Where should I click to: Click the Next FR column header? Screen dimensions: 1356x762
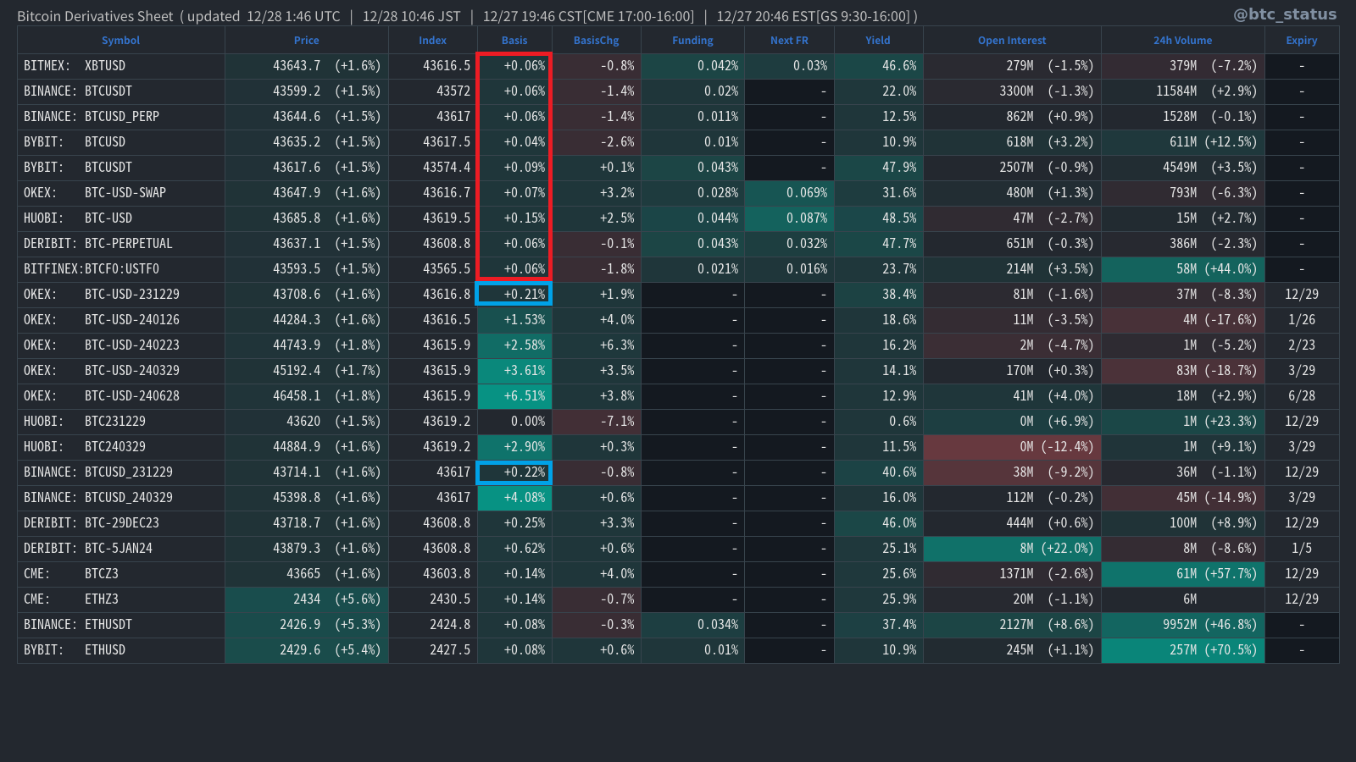789,41
